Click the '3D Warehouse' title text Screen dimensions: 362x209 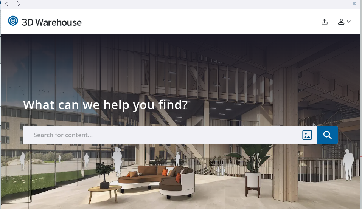click(x=52, y=22)
